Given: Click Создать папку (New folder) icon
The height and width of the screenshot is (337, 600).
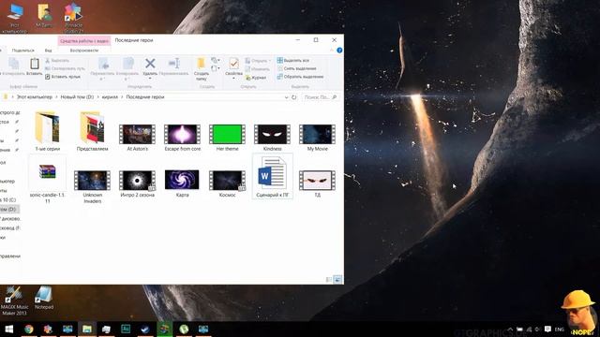Looking at the screenshot, I should click(201, 64).
